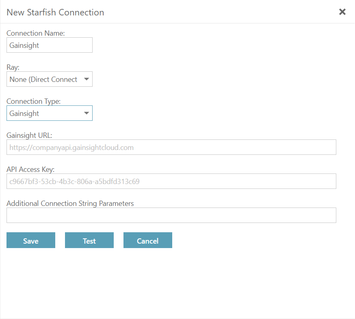This screenshot has height=319, width=355.
Task: Click the "API Access Key:" label
Action: pos(30,169)
